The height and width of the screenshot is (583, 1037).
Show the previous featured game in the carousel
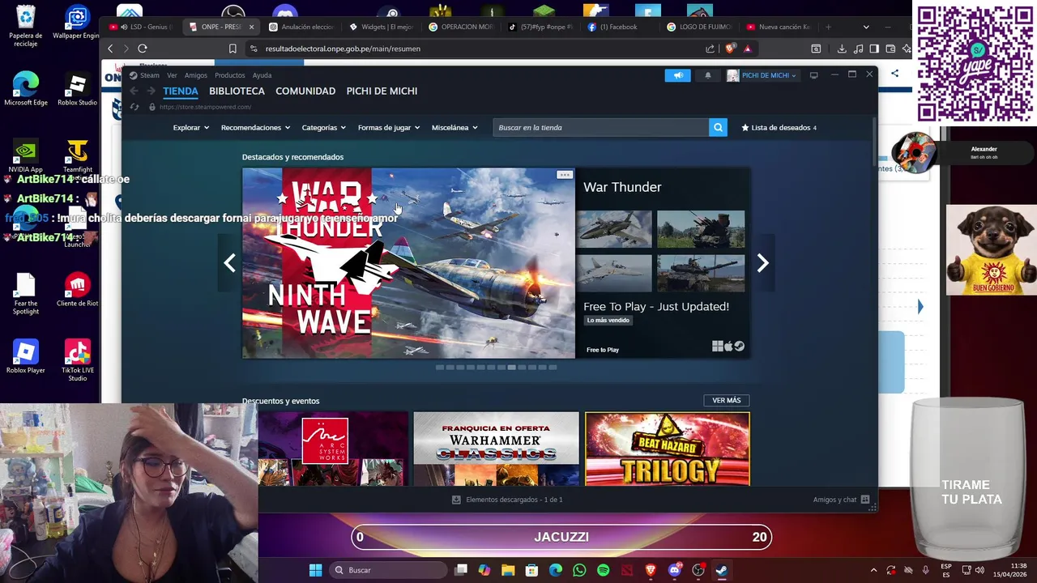pyautogui.click(x=230, y=262)
